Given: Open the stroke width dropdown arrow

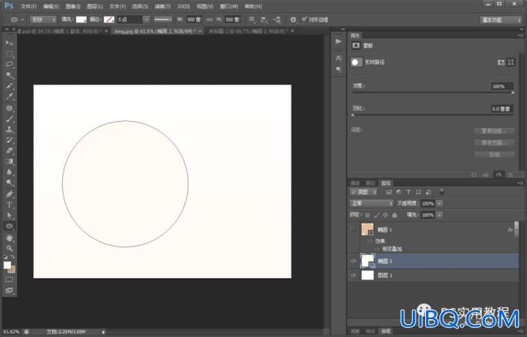Looking at the screenshot, I should click(147, 20).
